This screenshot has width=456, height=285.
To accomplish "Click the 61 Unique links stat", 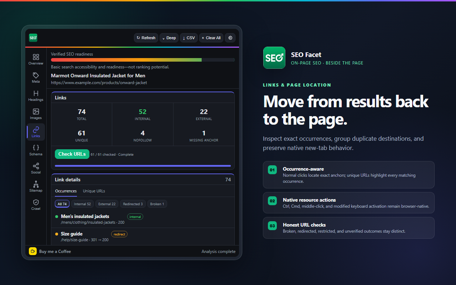I will [x=82, y=136].
